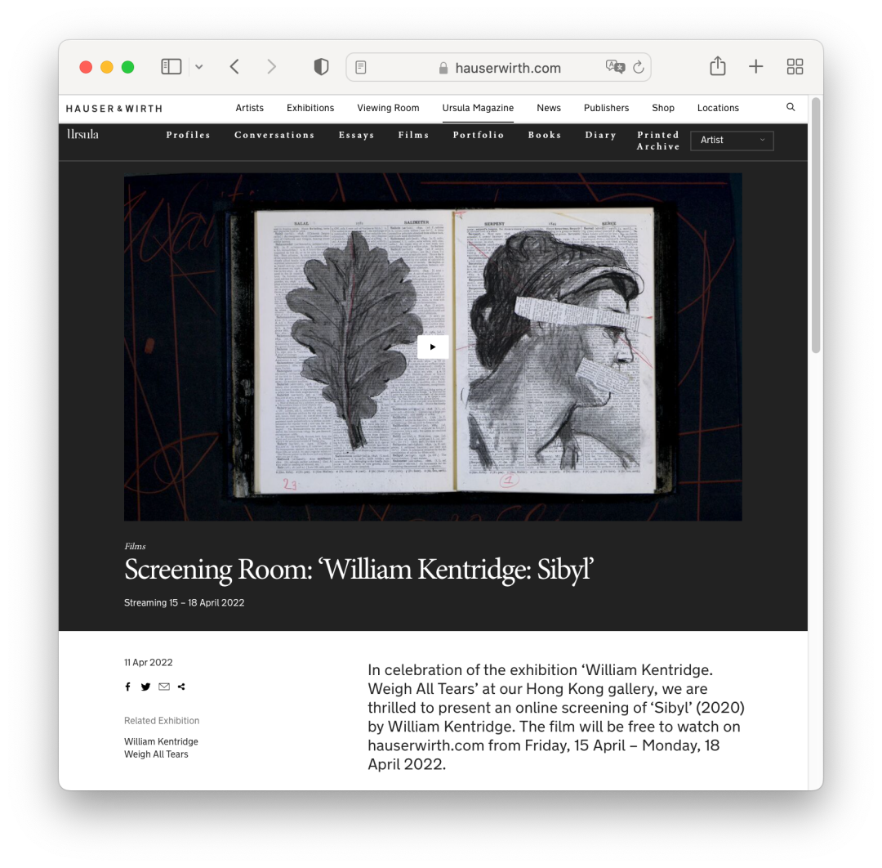Image resolution: width=882 pixels, height=868 pixels.
Task: Click the 'Streaming 15 – 18 April 2022' text
Action: pyautogui.click(x=184, y=603)
